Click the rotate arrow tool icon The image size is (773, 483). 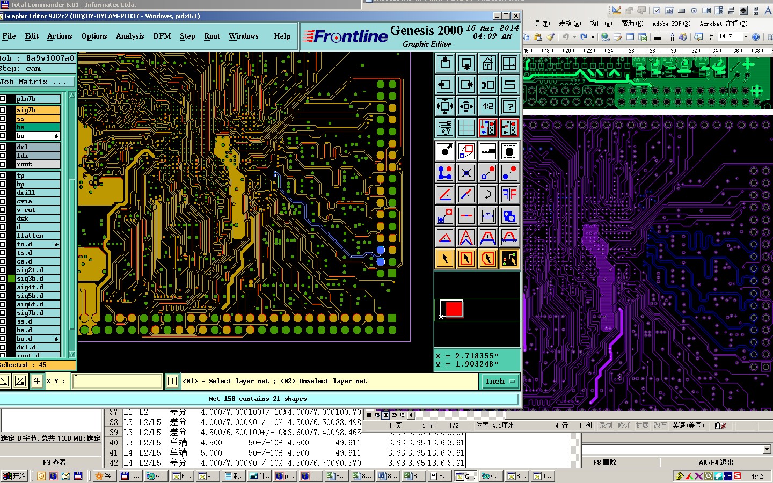[487, 194]
